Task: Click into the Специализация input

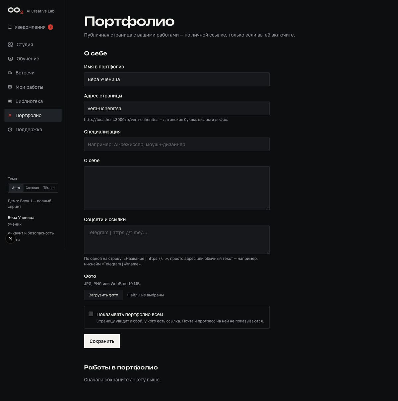Action: (x=177, y=144)
